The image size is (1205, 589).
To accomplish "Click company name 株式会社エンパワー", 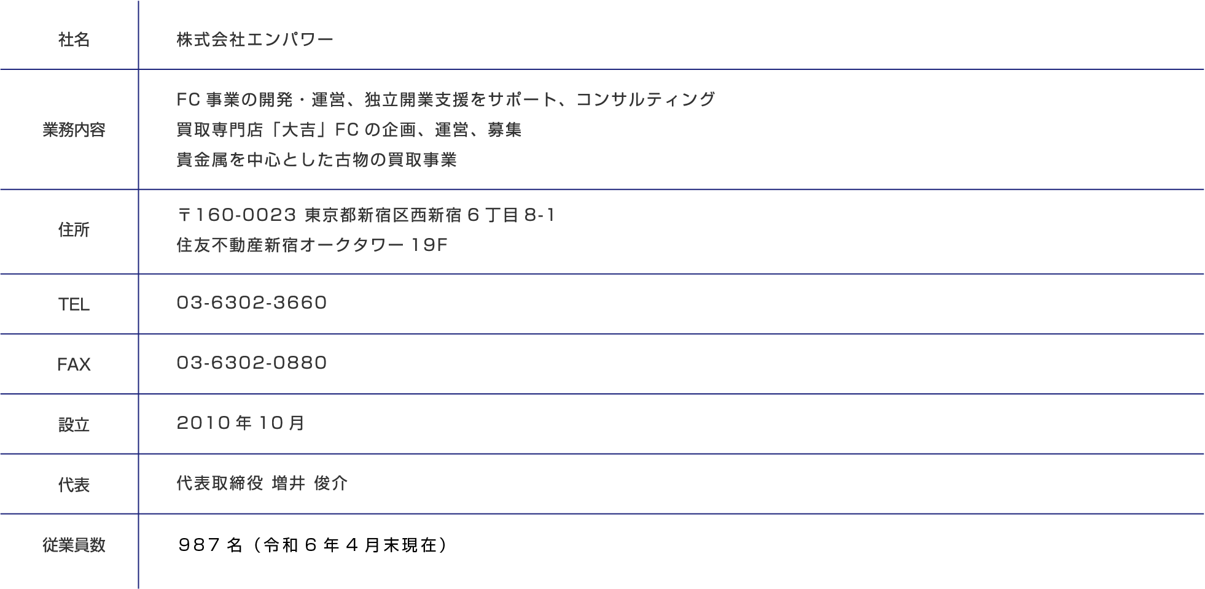I will click(x=255, y=40).
